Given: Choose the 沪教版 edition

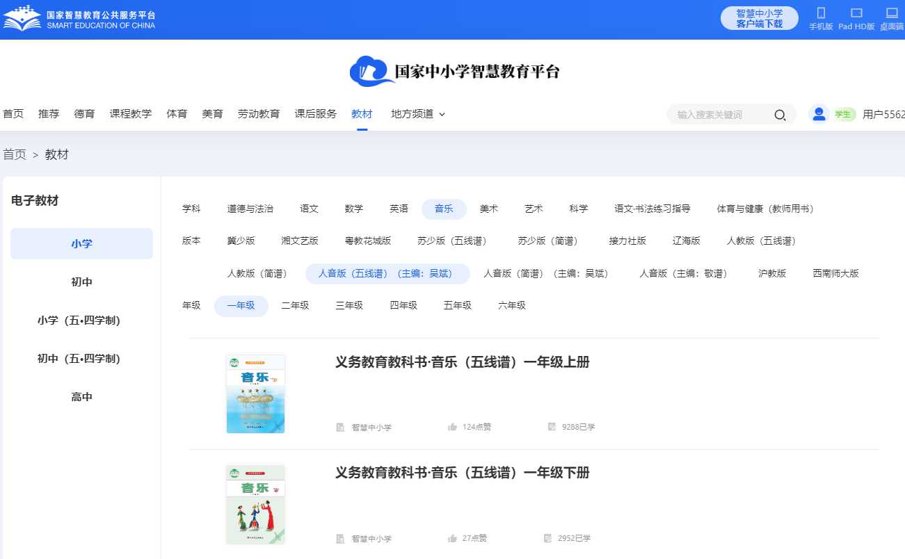Looking at the screenshot, I should click(772, 273).
